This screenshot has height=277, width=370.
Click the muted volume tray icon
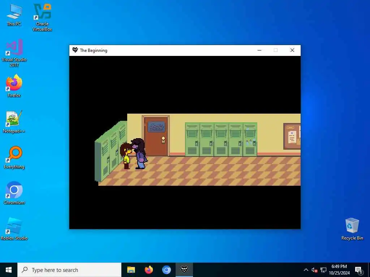pyautogui.click(x=314, y=270)
